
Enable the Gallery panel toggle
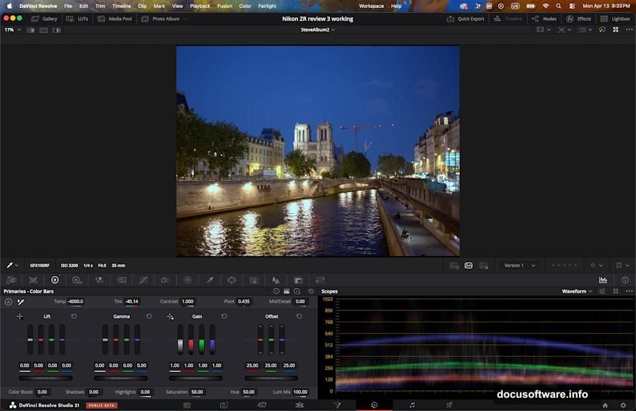(44, 19)
